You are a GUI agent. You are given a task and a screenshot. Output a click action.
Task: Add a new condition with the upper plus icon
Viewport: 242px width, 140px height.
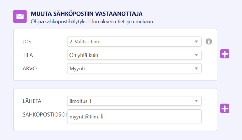pyautogui.click(x=225, y=54)
